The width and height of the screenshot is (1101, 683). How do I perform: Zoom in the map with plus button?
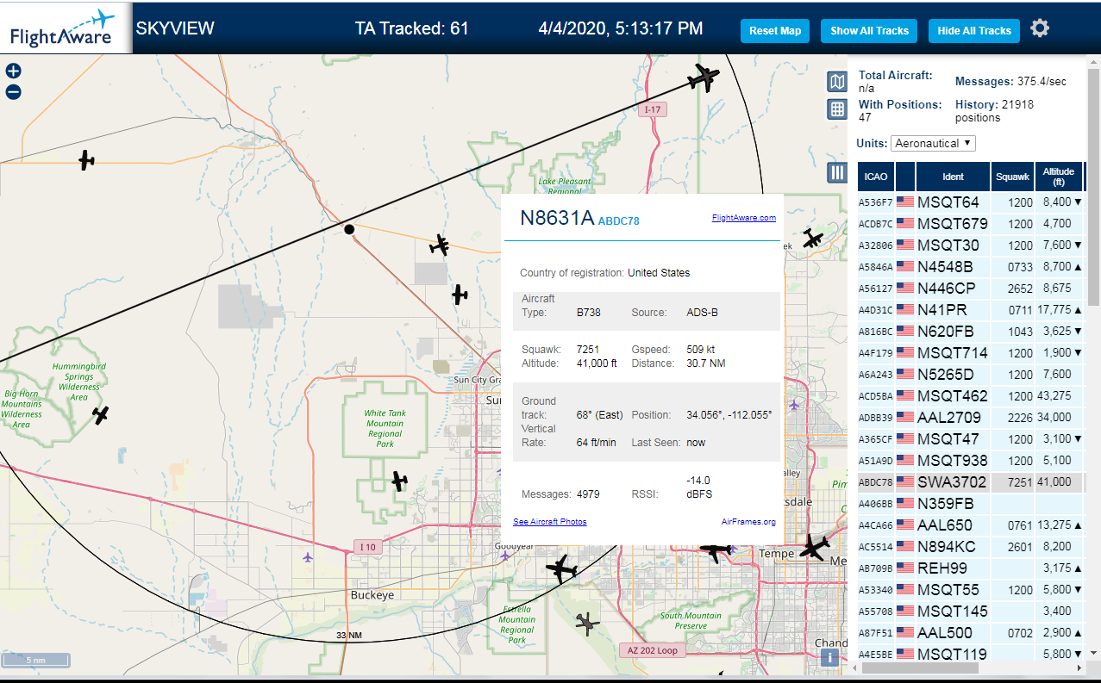[x=13, y=71]
